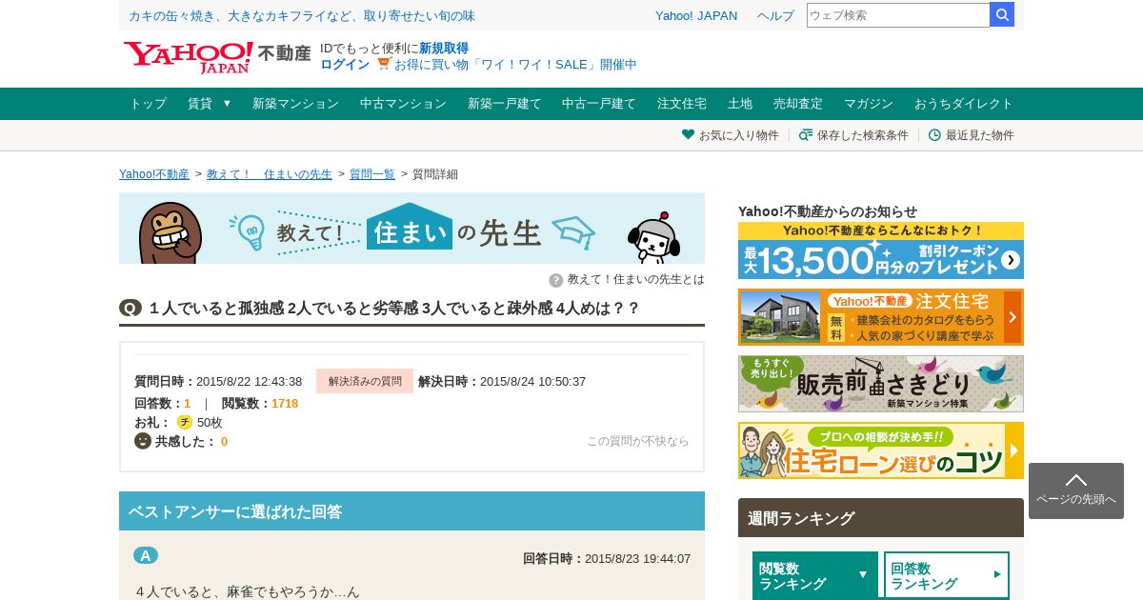Open the 新築一戸建て menu item

pyautogui.click(x=504, y=104)
